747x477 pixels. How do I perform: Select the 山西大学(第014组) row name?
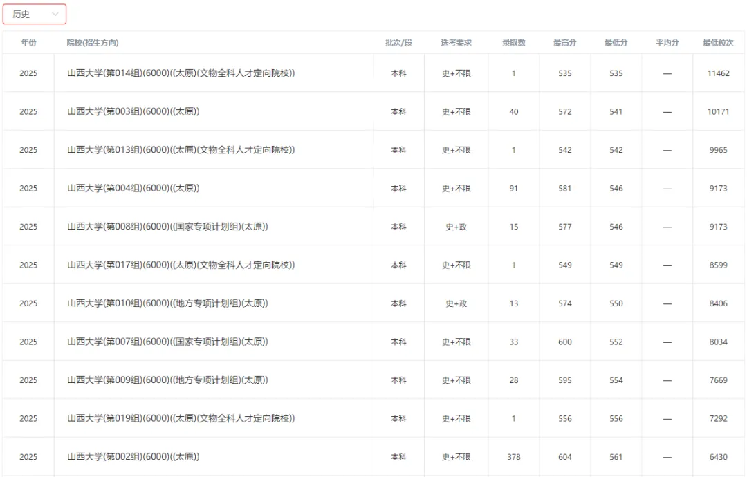coord(181,73)
